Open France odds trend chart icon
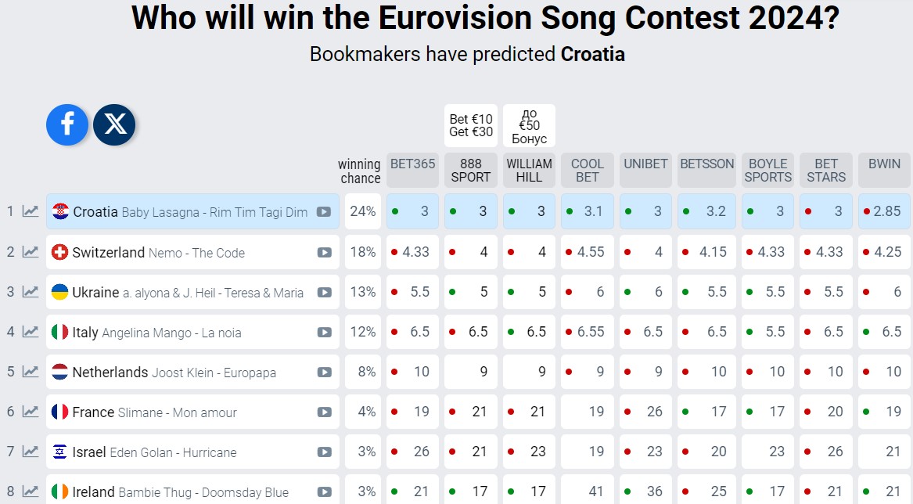 click(31, 412)
